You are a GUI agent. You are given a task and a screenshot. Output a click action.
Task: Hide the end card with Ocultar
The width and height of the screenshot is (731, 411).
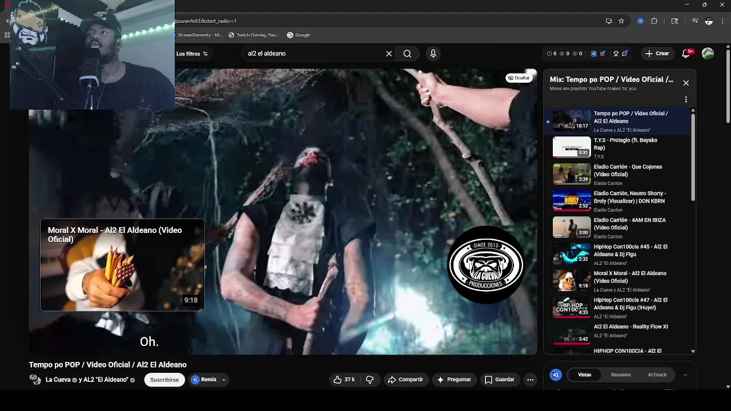(519, 78)
